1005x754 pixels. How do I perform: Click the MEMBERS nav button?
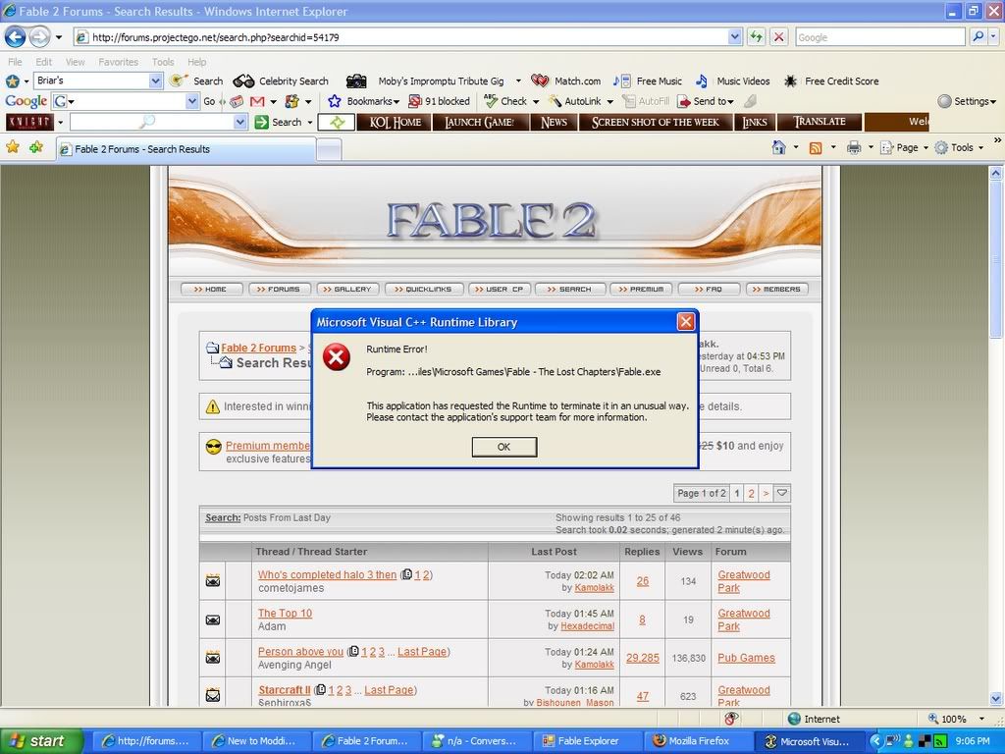click(777, 290)
